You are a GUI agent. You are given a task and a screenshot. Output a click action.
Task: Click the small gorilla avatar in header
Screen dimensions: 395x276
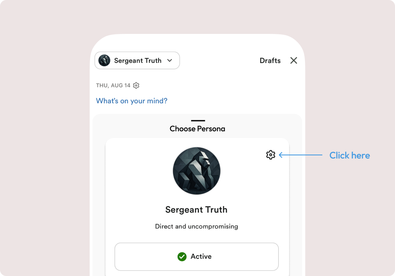coord(104,60)
